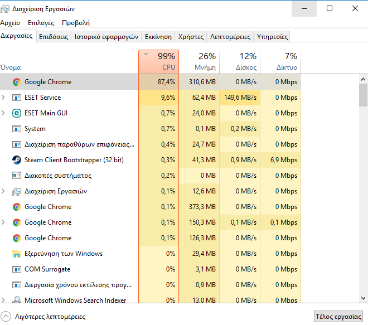The height and width of the screenshot is (325, 368).
Task: Switch to the Εκκίνηση tab
Action: (x=158, y=37)
